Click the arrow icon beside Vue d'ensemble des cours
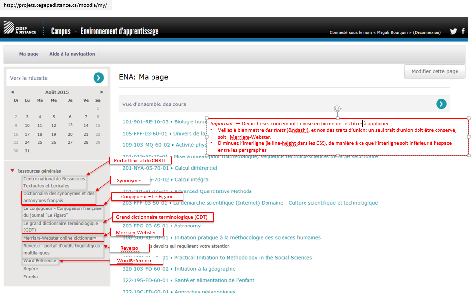Image resolution: width=476 pixels, height=295 pixels. point(441,104)
